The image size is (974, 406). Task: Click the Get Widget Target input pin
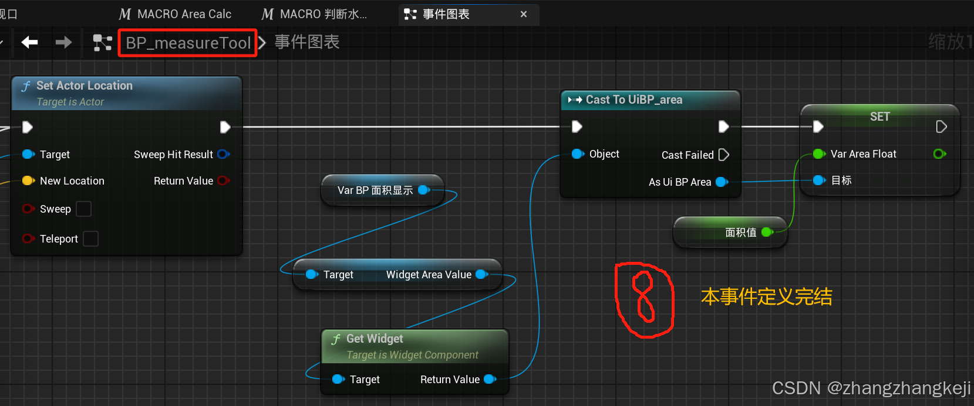pos(338,380)
